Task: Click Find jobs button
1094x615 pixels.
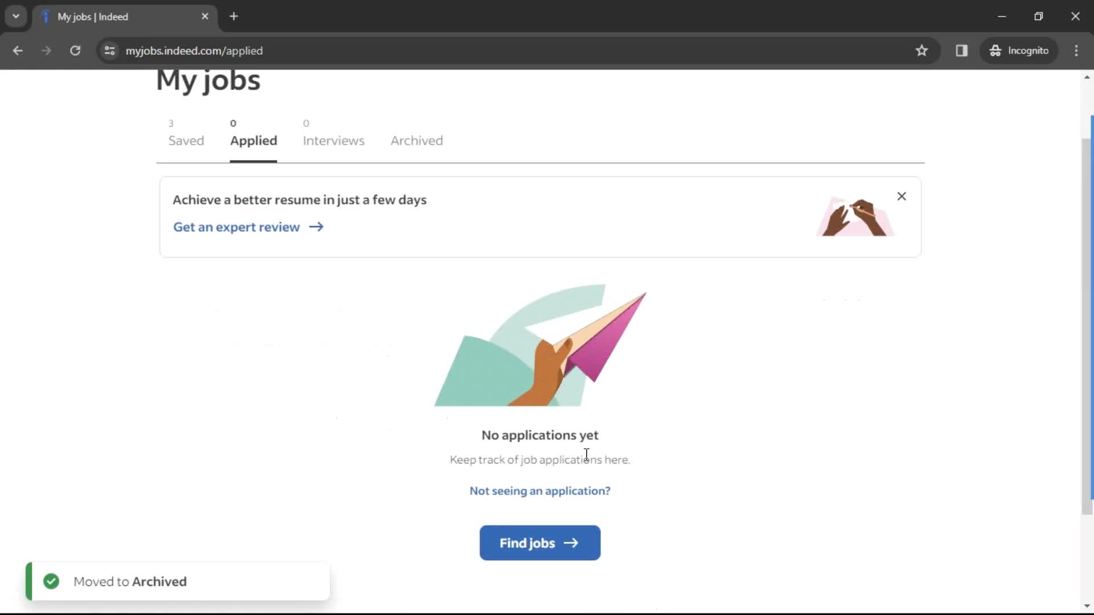Action: tap(540, 543)
